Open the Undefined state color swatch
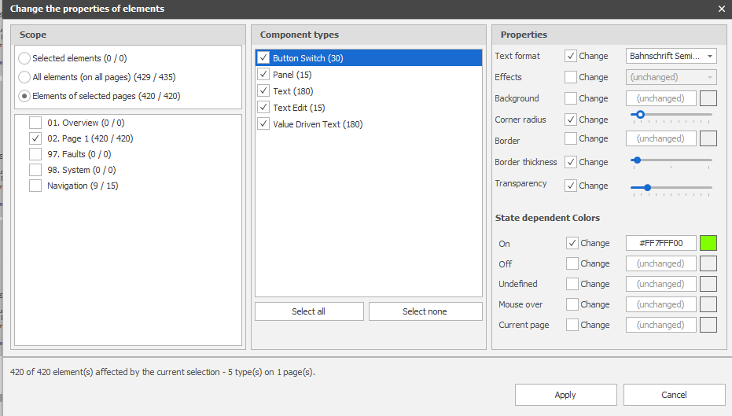This screenshot has height=416, width=732. [708, 284]
